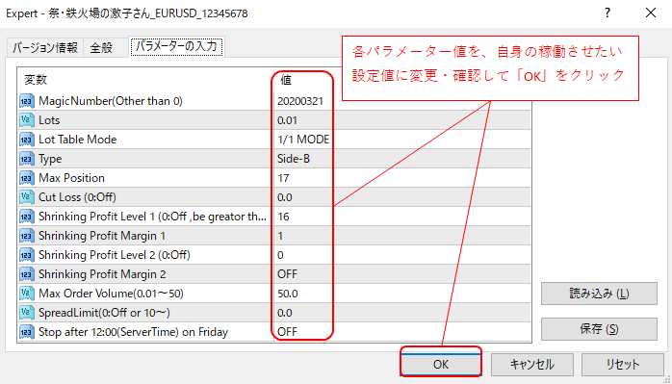The width and height of the screenshot is (672, 384).
Task: Select the Max Position label
Action: pyautogui.click(x=71, y=178)
